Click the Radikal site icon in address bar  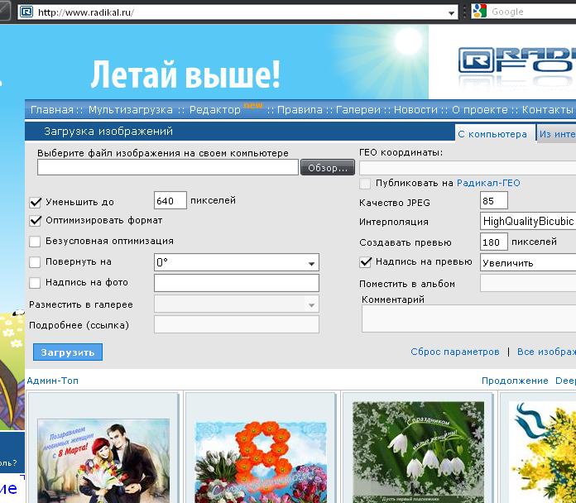[x=26, y=12]
